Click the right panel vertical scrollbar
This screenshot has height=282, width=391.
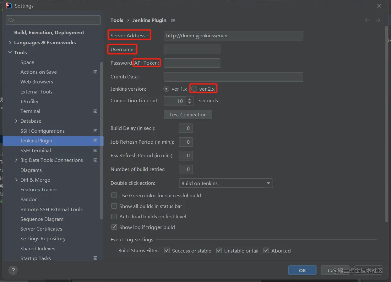click(x=386, y=124)
